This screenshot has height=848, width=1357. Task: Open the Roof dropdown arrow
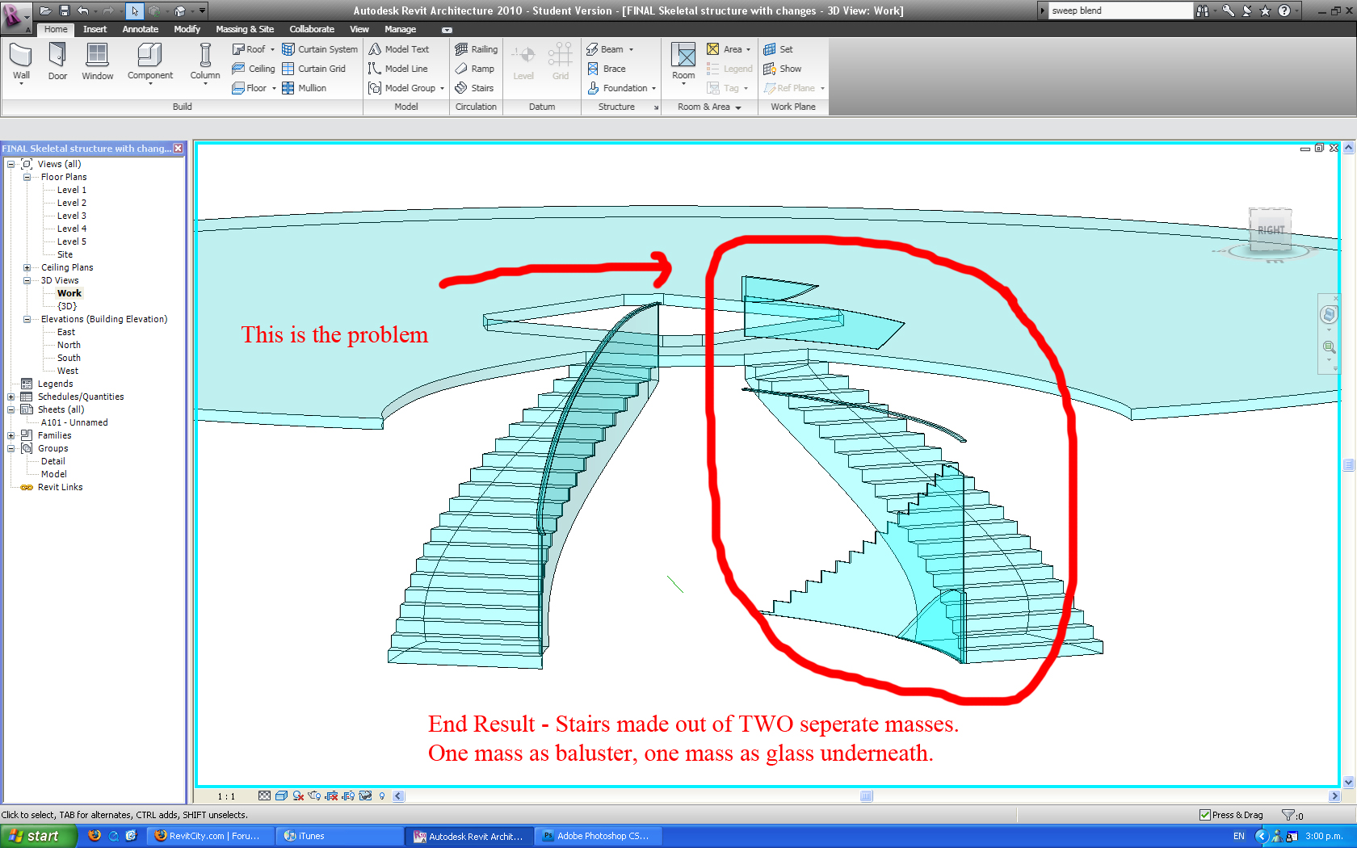(273, 49)
